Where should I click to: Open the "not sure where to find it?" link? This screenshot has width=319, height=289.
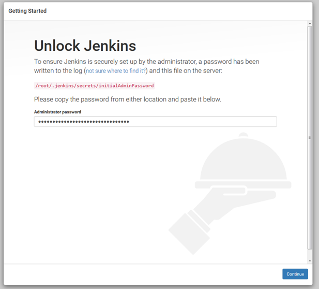116,71
